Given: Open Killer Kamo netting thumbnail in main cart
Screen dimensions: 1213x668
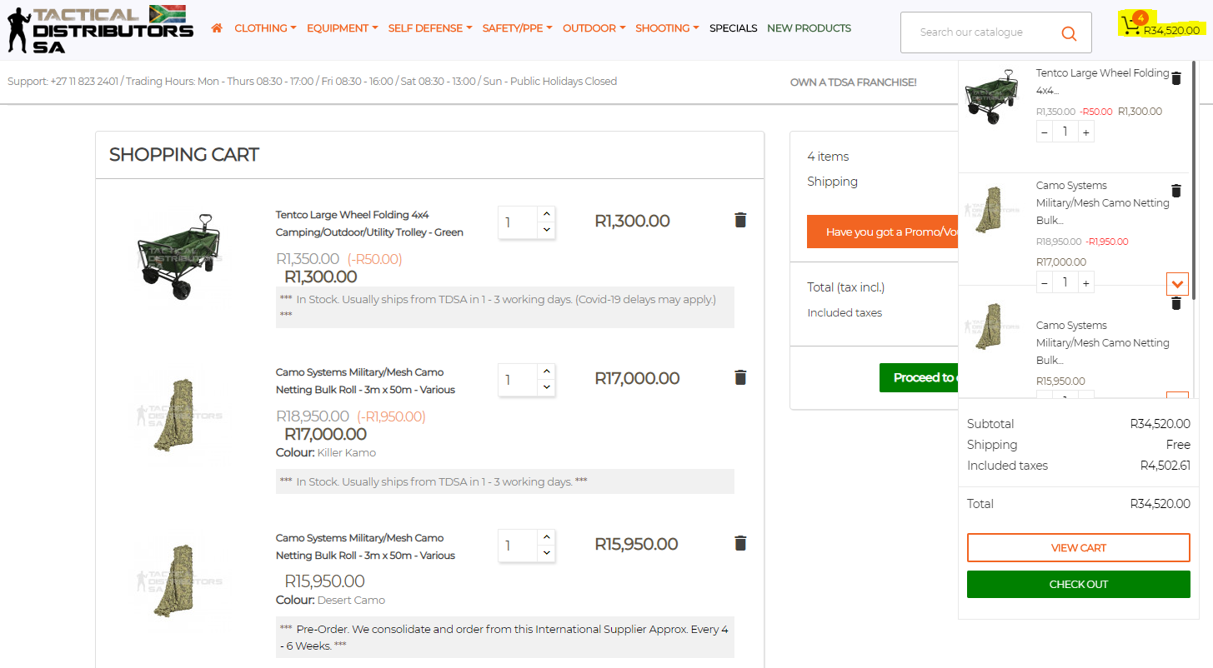Looking at the screenshot, I should point(179,415).
